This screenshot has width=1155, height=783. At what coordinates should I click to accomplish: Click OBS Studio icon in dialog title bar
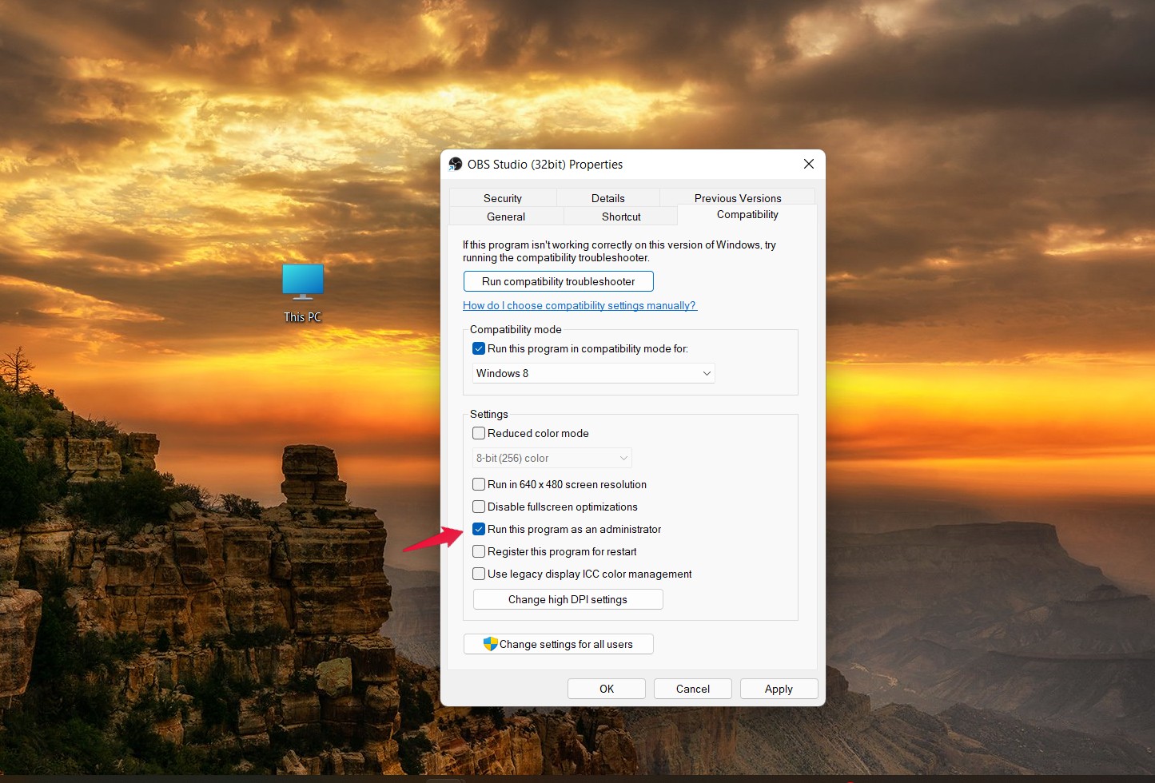click(x=456, y=164)
